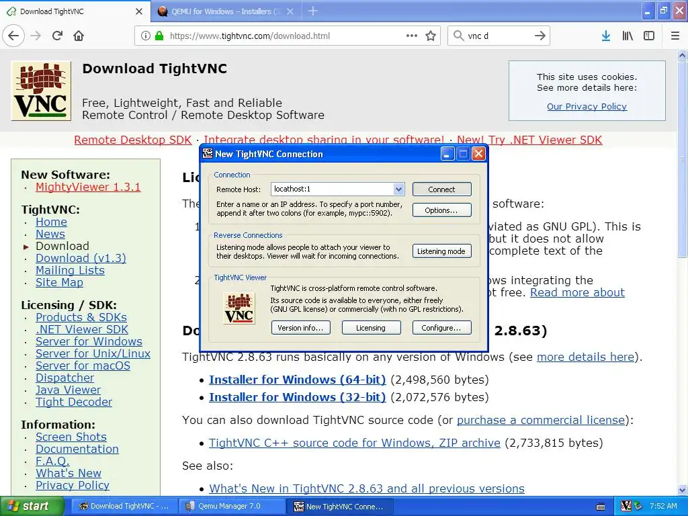Open the Remote Desktop SDK link
This screenshot has width=688, height=516.
(x=133, y=140)
